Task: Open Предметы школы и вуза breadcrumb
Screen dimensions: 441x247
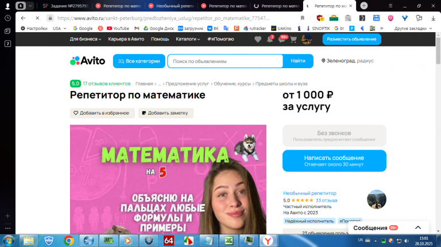Action: coord(281,84)
